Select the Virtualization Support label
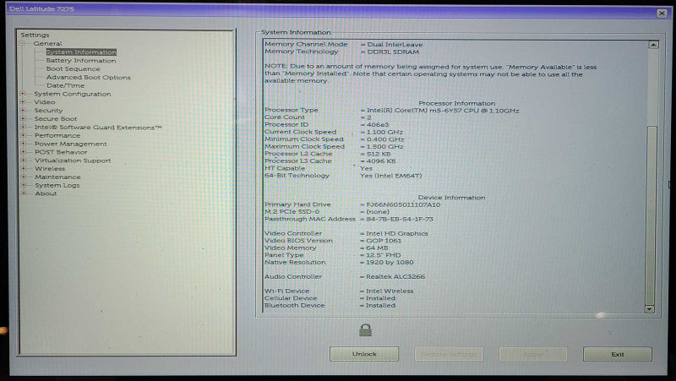The height and width of the screenshot is (381, 676). (73, 161)
